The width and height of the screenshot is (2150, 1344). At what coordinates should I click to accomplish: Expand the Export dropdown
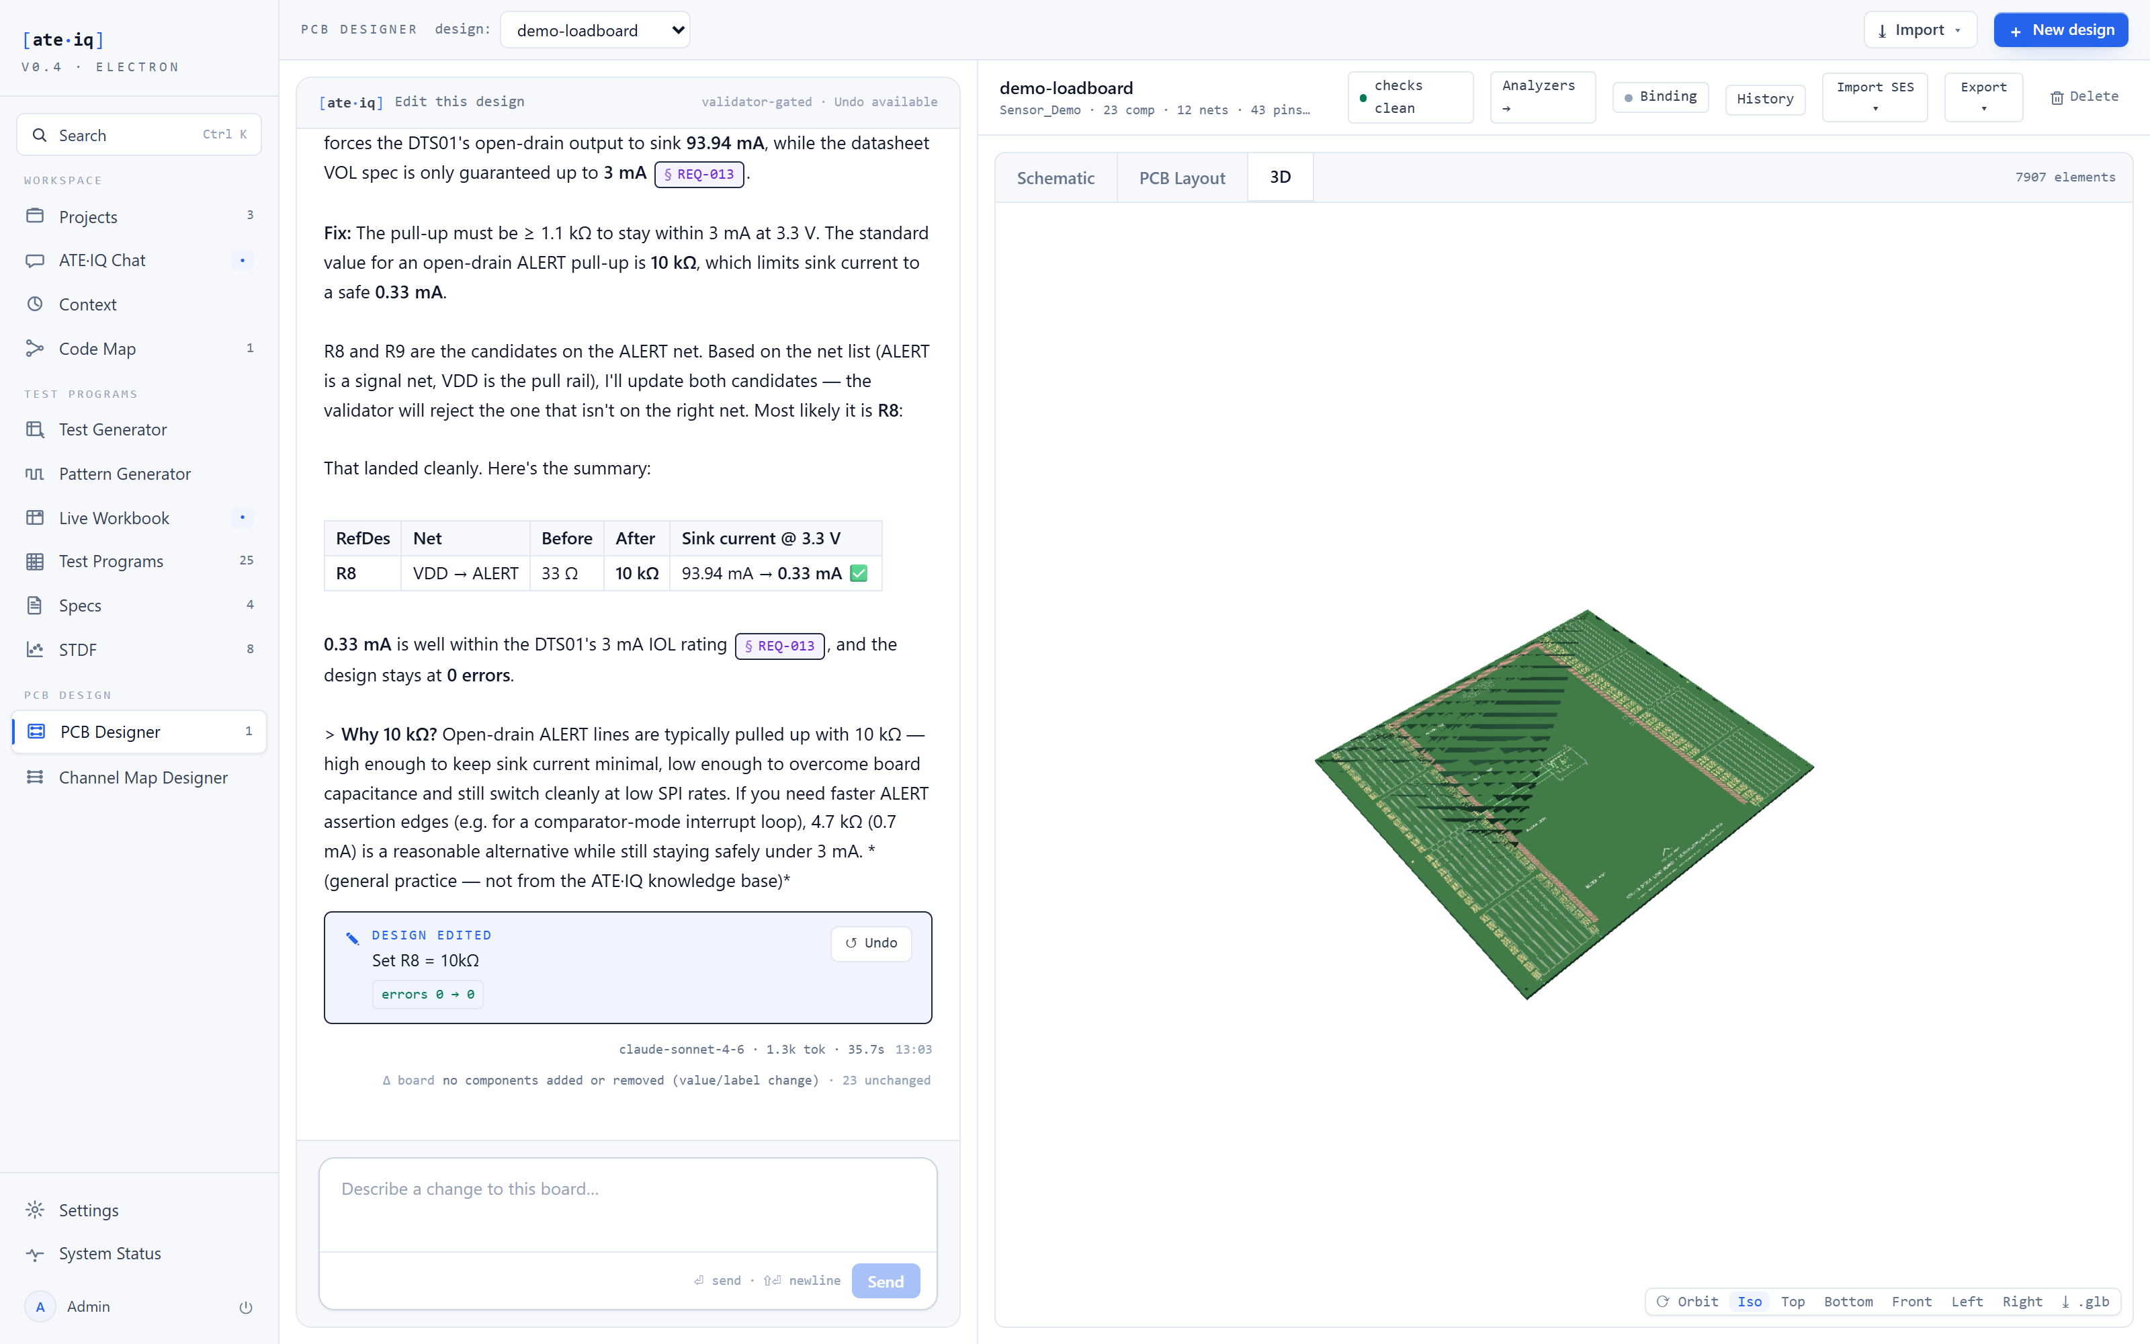(1983, 98)
